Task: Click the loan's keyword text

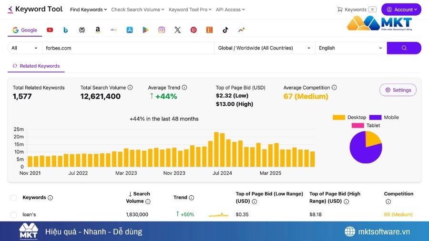Action: pos(29,214)
